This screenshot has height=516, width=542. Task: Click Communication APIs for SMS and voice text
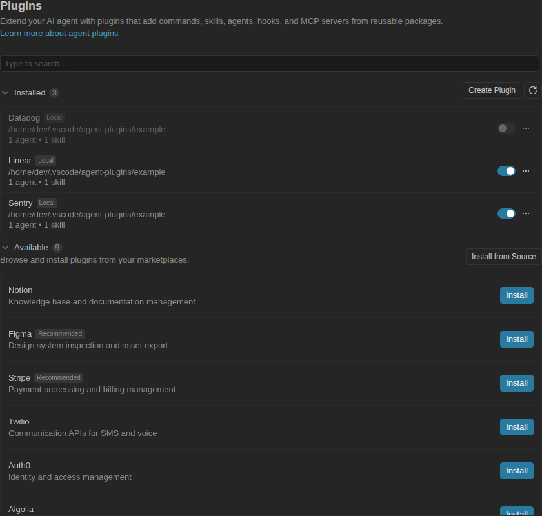point(83,433)
